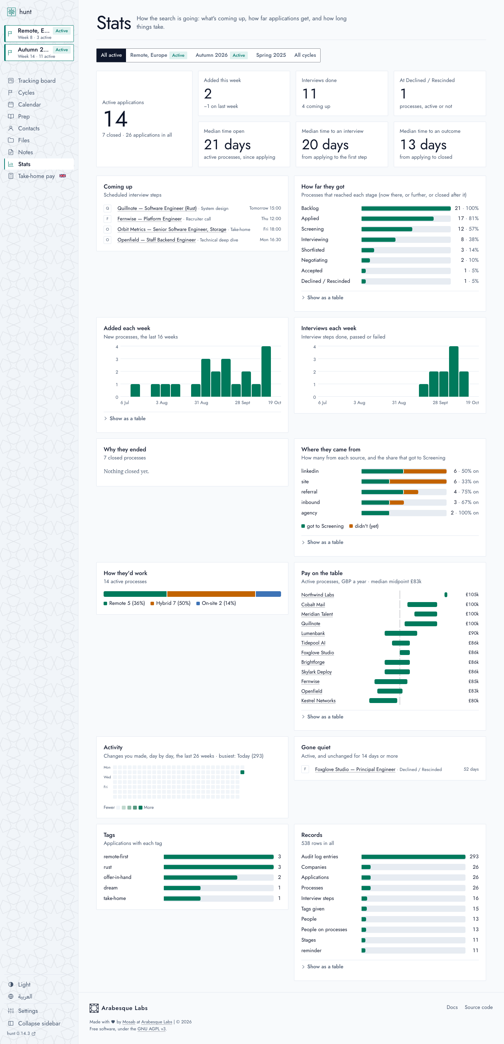Open the Northwind Labs pay link
504x1044 pixels.
pos(317,595)
